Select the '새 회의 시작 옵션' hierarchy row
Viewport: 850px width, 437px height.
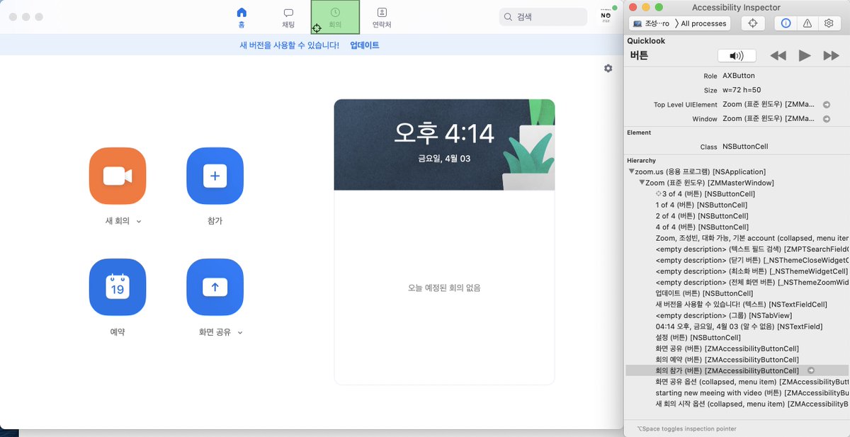coord(737,404)
